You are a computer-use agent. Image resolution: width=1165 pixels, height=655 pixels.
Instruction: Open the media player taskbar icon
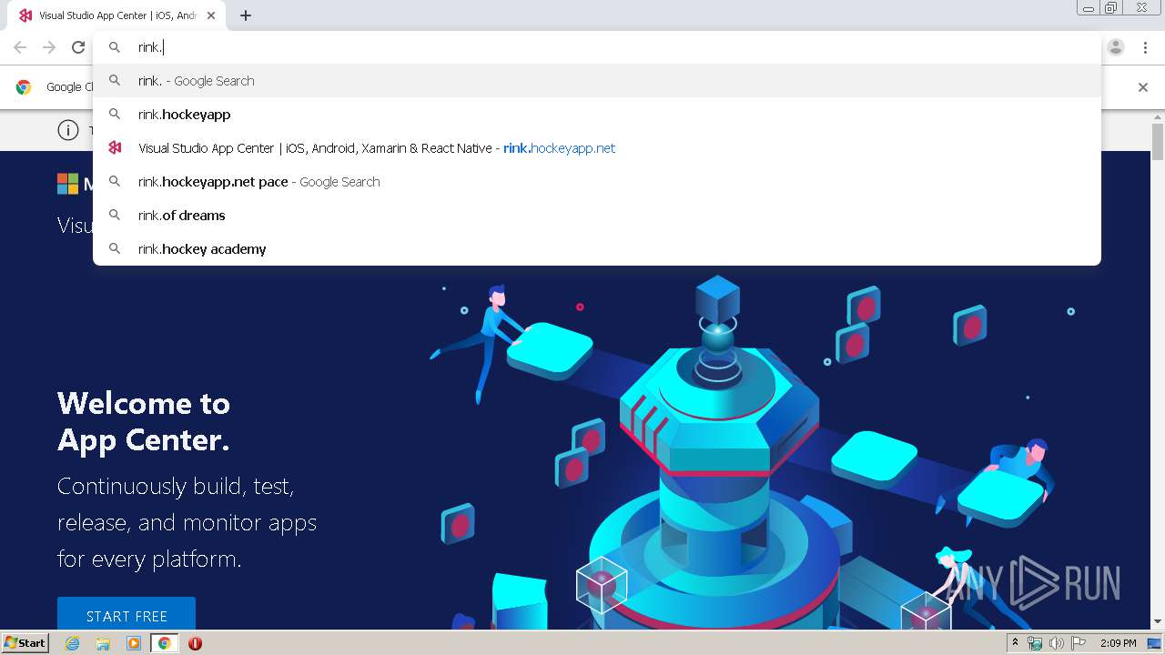134,643
